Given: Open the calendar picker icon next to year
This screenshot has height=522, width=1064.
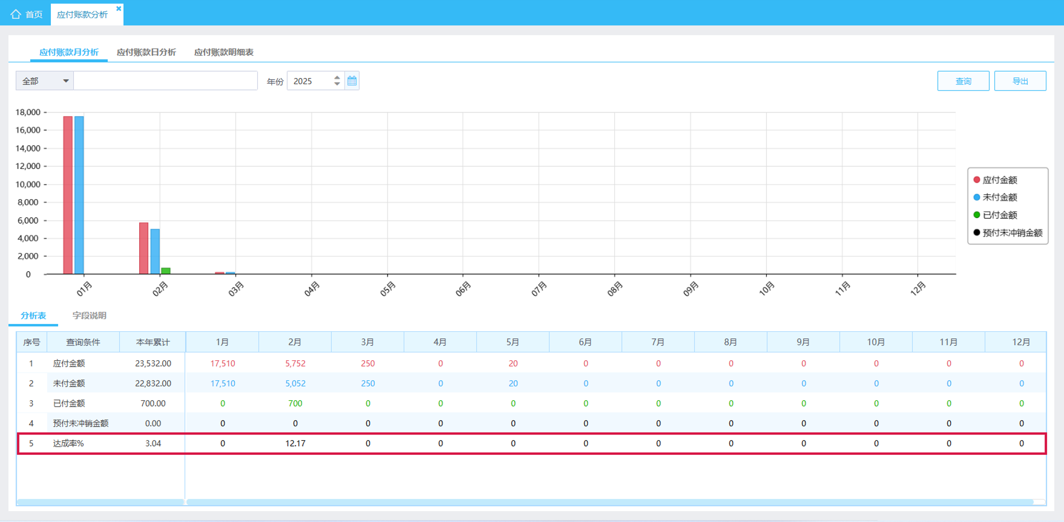Looking at the screenshot, I should point(352,81).
